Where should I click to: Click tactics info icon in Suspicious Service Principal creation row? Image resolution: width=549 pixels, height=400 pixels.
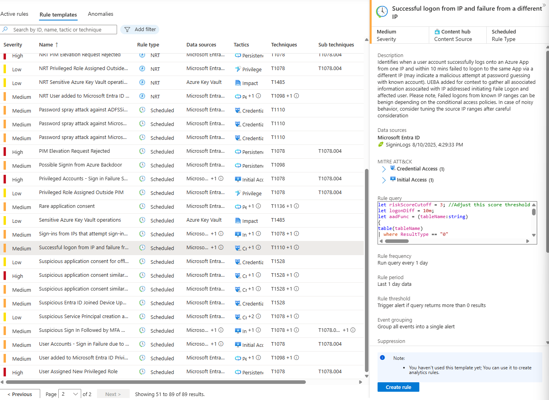pos(259,316)
